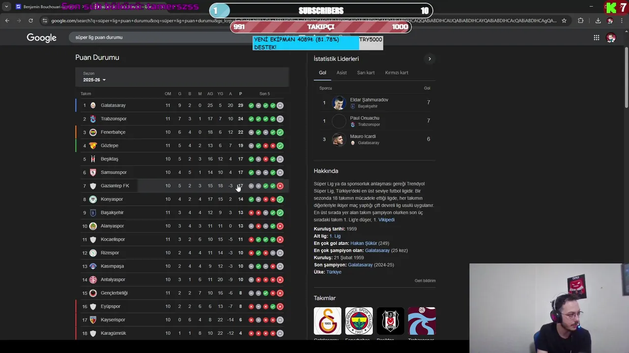Click the Kasımpaşa crest in the standings
Image resolution: width=629 pixels, height=353 pixels.
pyautogui.click(x=93, y=266)
